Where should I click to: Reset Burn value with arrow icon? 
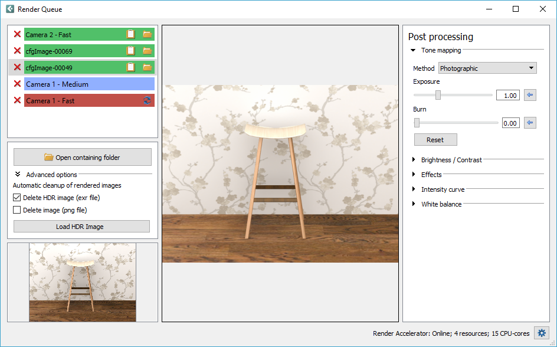click(530, 123)
